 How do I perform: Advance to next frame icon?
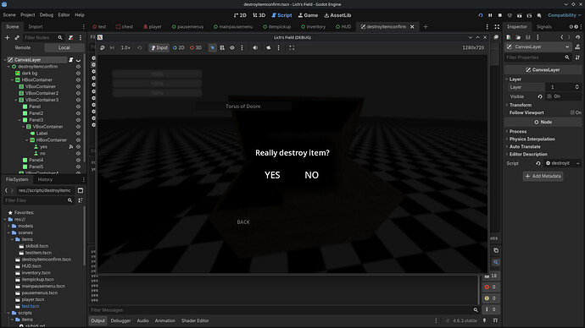pyautogui.click(x=112, y=47)
